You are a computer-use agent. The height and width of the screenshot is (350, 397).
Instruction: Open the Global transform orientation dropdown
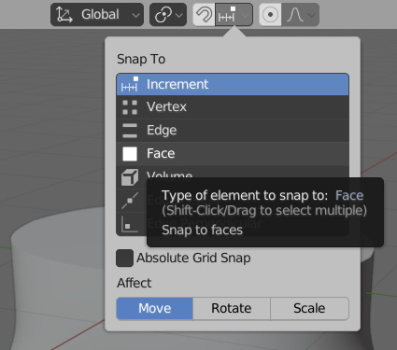tap(97, 15)
